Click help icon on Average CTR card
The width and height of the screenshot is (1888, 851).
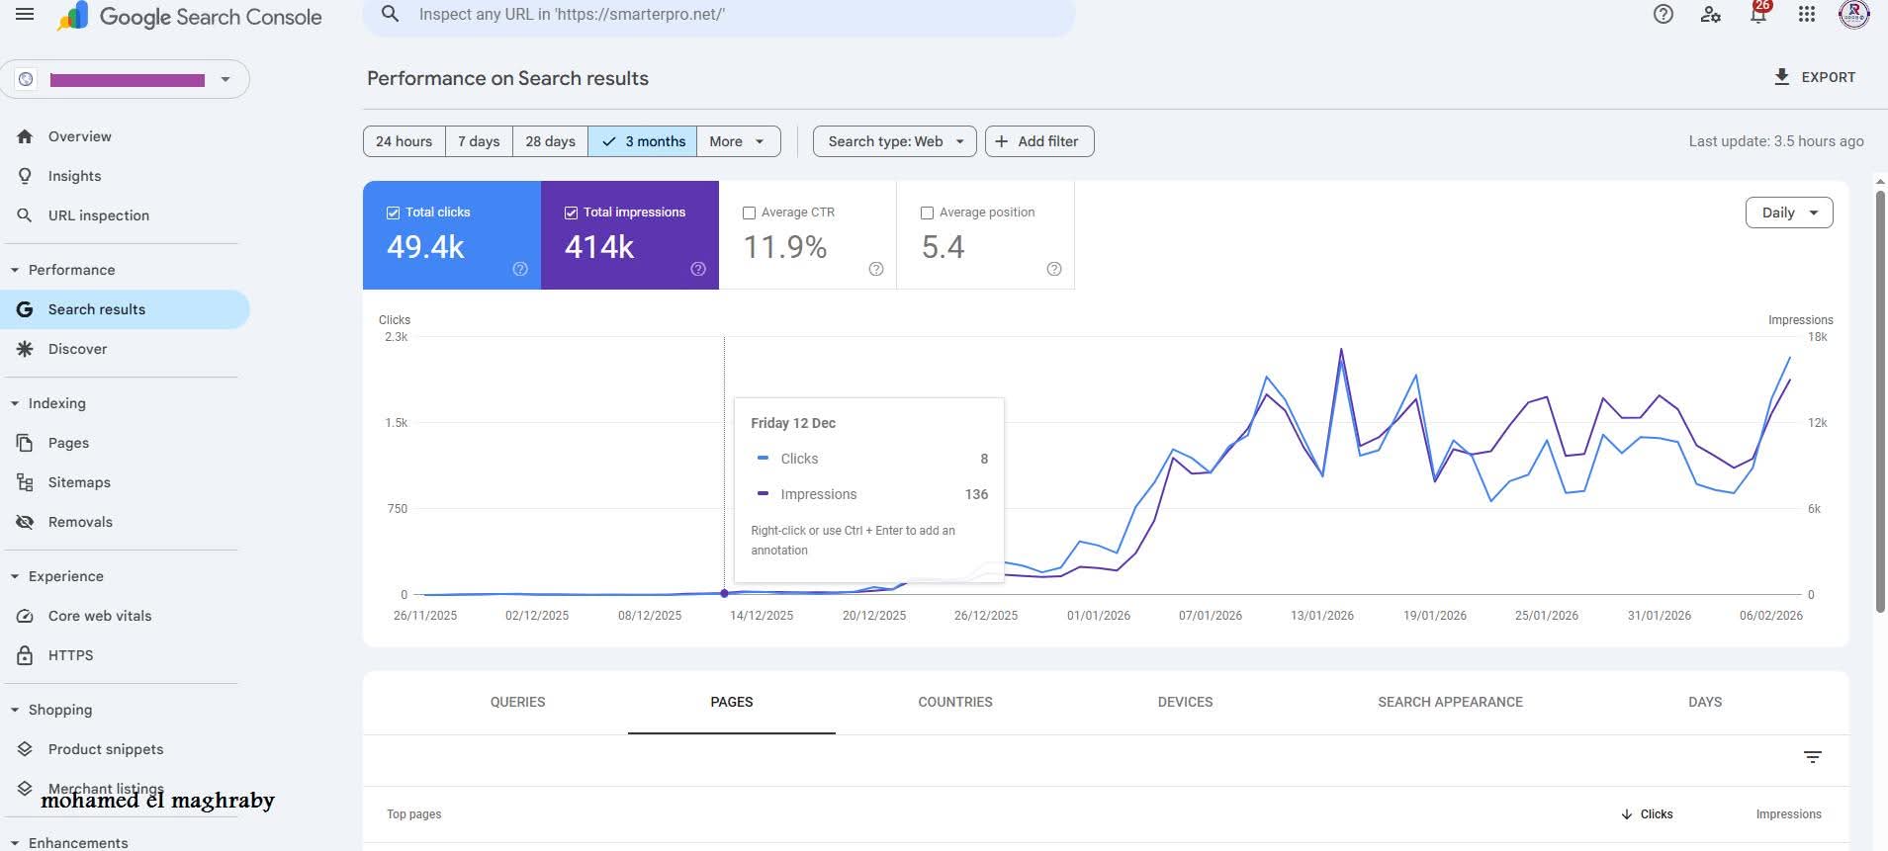point(875,269)
